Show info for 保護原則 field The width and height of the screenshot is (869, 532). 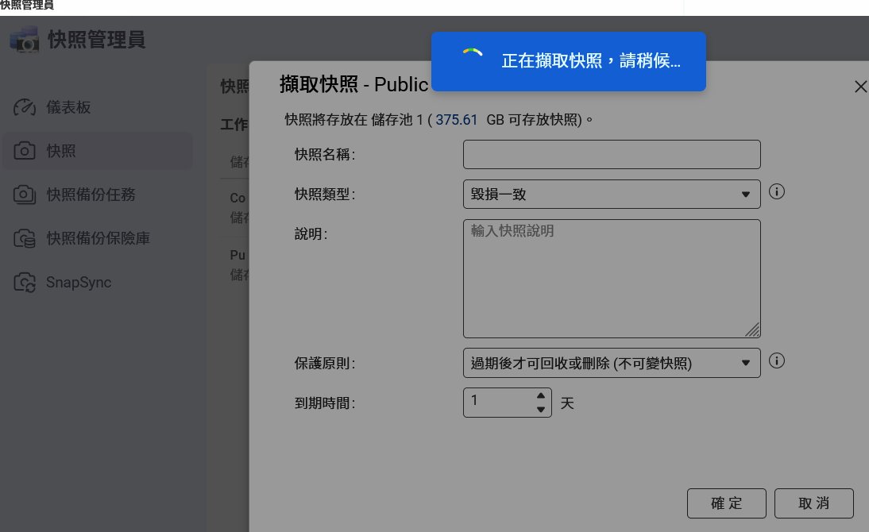[777, 361]
